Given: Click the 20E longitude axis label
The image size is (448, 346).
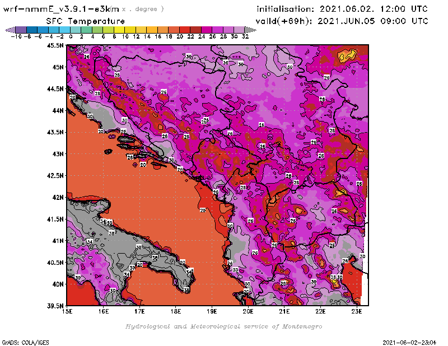Looking at the screenshot, I should point(248,311).
